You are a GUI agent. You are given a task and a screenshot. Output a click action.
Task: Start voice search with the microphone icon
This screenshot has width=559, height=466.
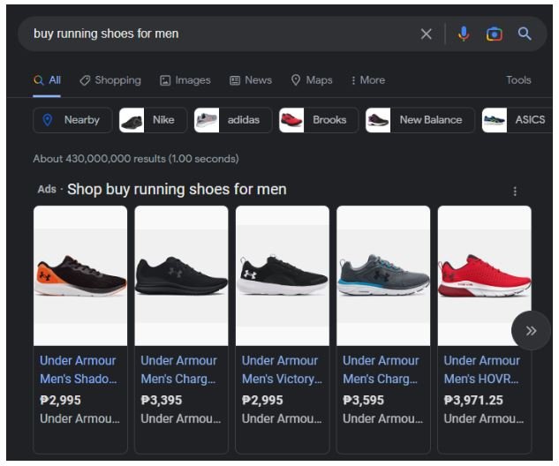464,34
